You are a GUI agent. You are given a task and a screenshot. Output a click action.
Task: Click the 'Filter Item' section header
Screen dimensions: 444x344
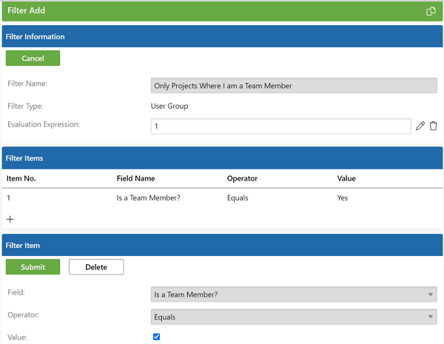tap(222, 245)
